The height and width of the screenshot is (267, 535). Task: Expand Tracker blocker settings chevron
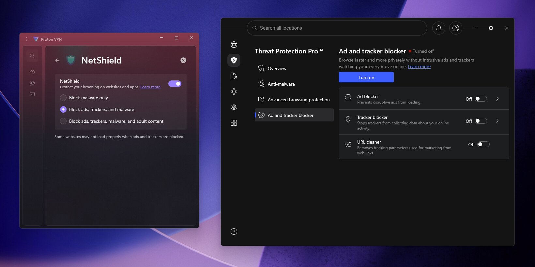pos(497,121)
